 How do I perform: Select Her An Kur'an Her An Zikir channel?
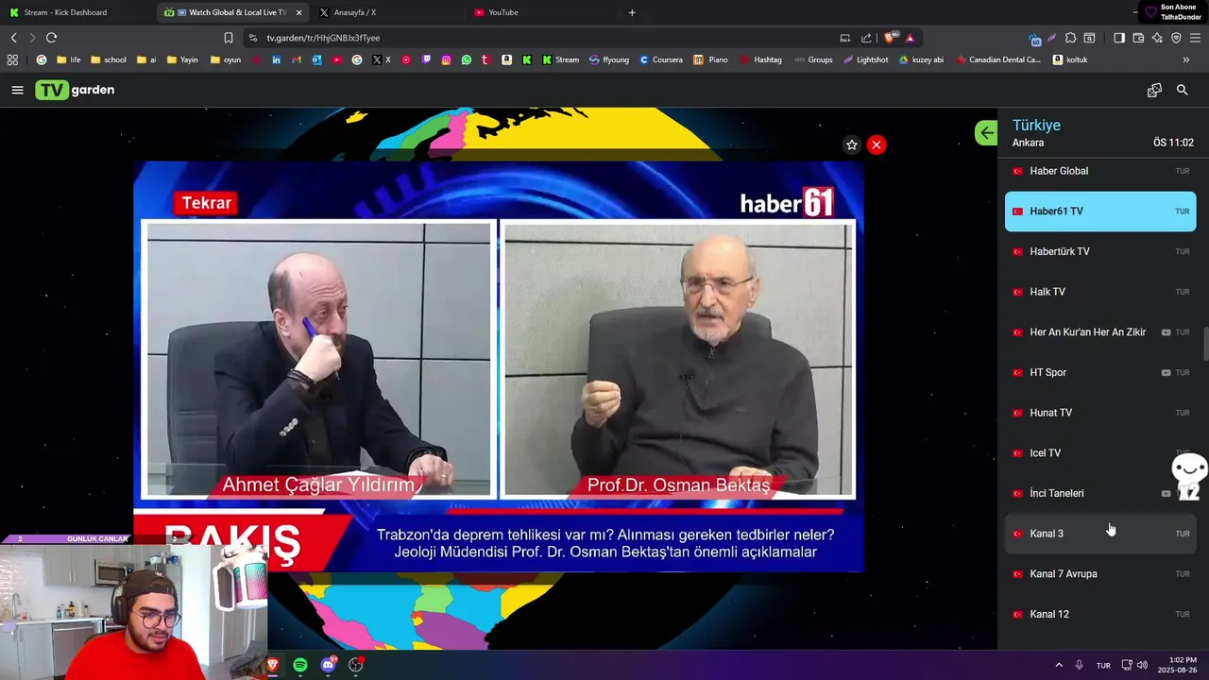(1100, 332)
